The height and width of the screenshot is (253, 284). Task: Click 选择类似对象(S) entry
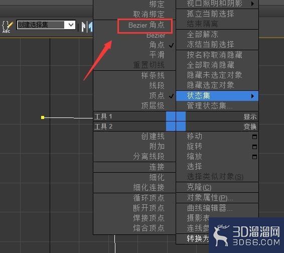[x=215, y=177]
